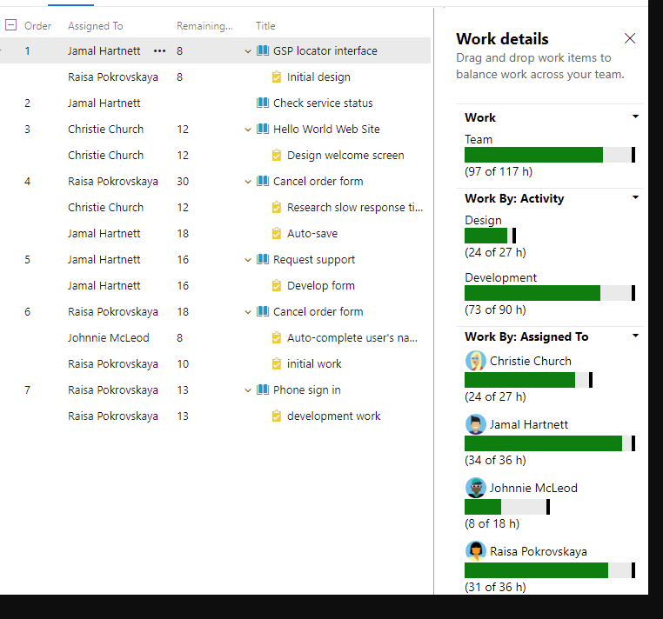Click the 'Phone sign in' title
Image resolution: width=663 pixels, height=619 pixels.
pyautogui.click(x=306, y=389)
